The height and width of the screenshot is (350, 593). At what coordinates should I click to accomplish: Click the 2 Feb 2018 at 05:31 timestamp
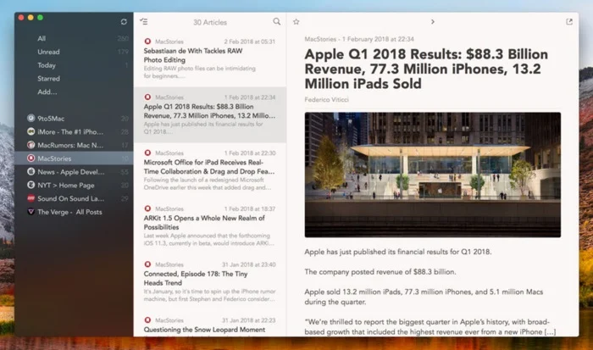click(x=250, y=42)
